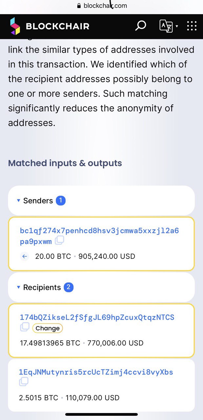The height and width of the screenshot is (420, 203).
Task: Click the padlock icon in the address bar
Action: [79, 5]
